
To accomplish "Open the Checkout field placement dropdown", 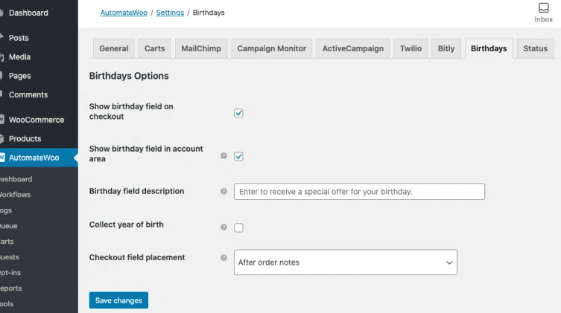I will point(345,262).
